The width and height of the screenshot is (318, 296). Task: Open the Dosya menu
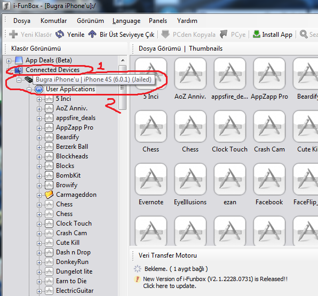tap(22, 21)
